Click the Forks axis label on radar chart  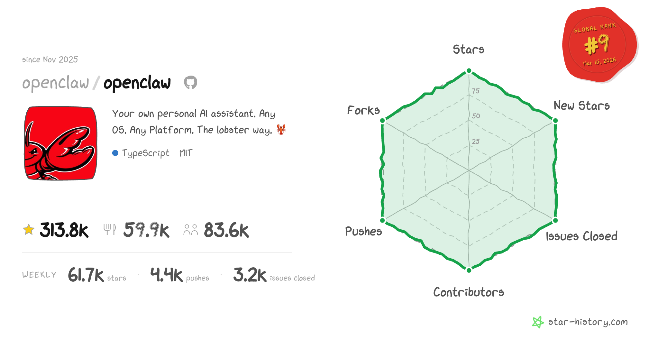click(x=363, y=110)
